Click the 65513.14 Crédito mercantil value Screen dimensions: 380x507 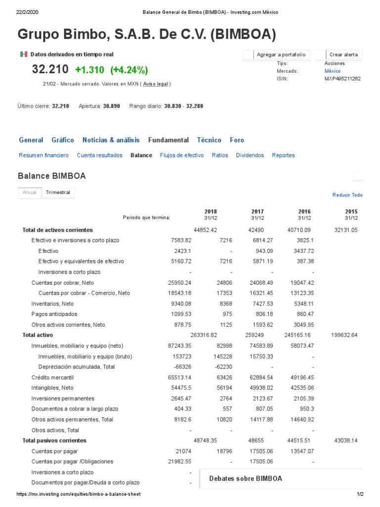click(x=179, y=377)
